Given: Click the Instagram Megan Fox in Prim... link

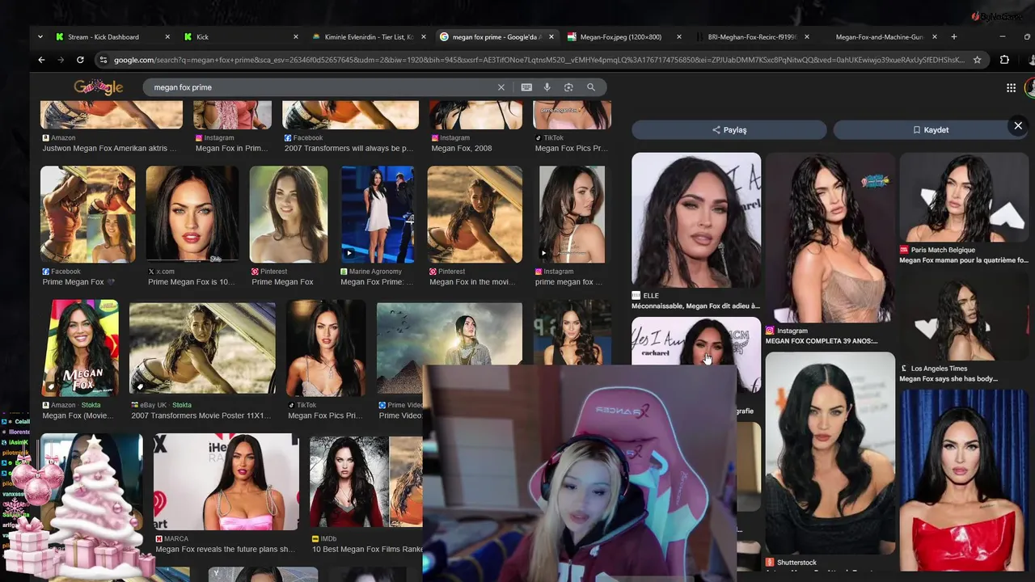Looking at the screenshot, I should tap(231, 148).
